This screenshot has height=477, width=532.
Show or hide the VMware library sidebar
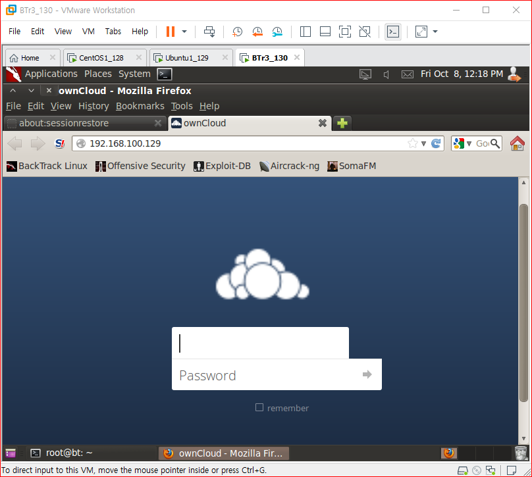pyautogui.click(x=306, y=32)
